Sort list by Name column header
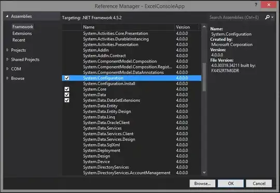 coord(128,27)
